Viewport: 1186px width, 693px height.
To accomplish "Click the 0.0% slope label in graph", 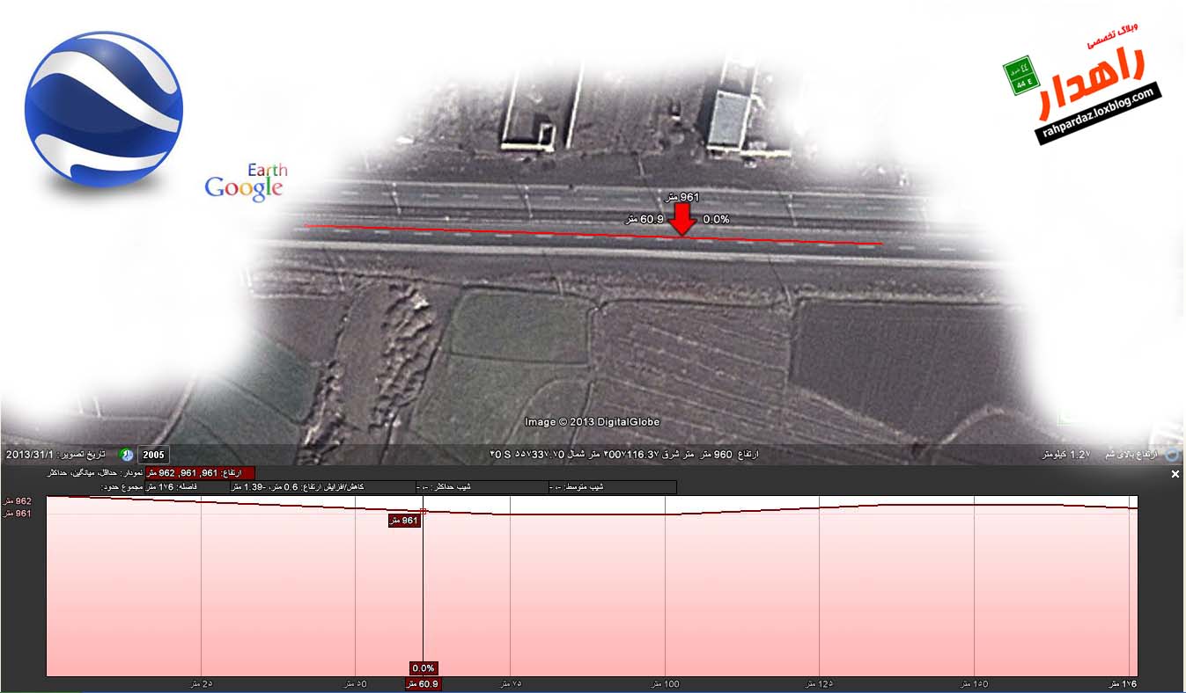I will coord(424,668).
